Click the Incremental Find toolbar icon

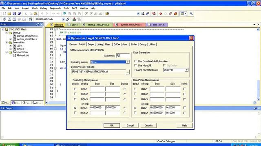(148, 13)
